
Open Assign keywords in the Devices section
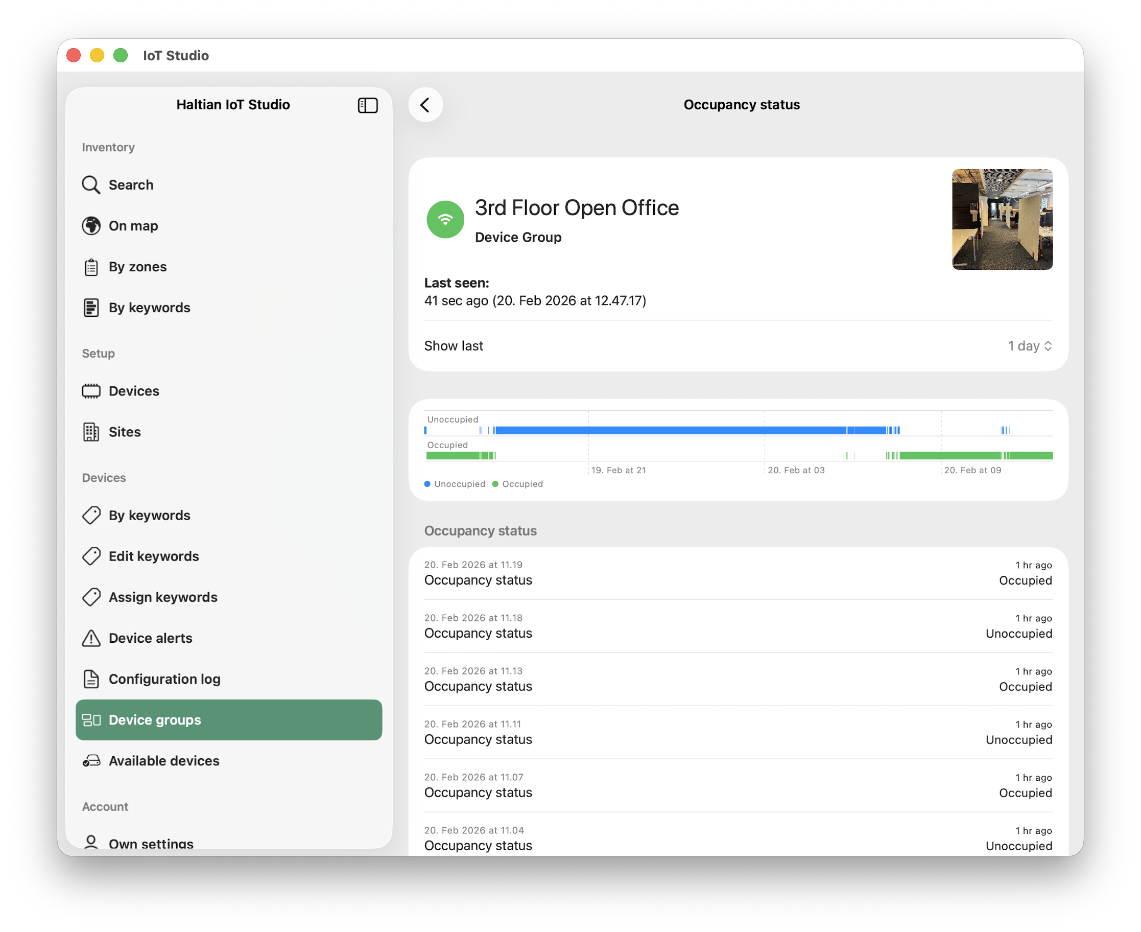click(162, 597)
